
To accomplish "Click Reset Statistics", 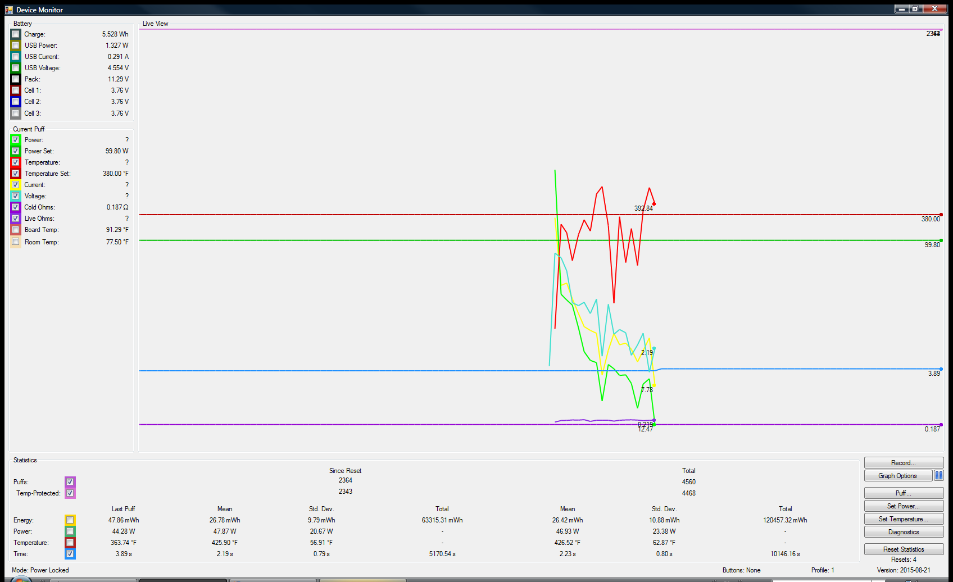I will [x=903, y=549].
